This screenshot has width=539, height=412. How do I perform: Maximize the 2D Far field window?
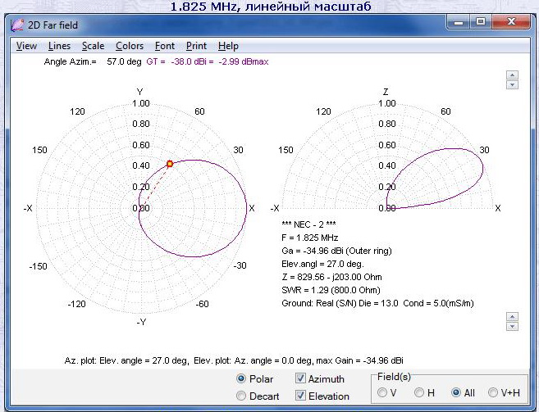[481, 22]
